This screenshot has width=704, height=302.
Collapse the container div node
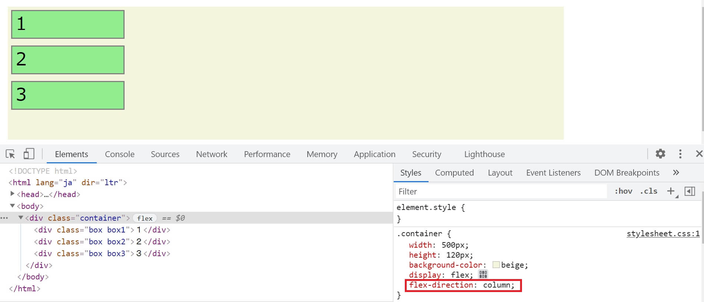click(21, 218)
